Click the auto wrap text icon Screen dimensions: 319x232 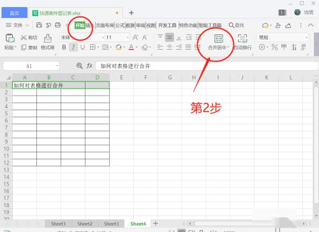pos(242,38)
